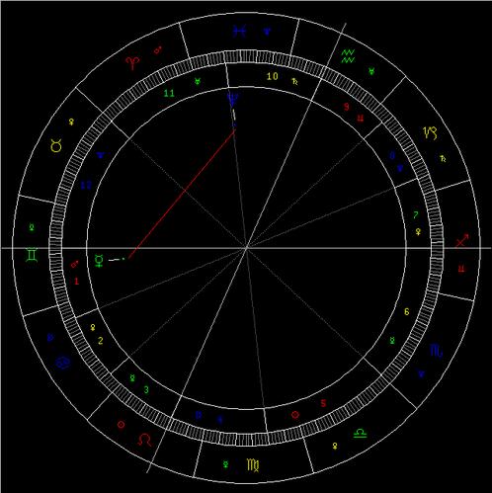Select the red Leo zodiac glyph

pyautogui.click(x=144, y=440)
